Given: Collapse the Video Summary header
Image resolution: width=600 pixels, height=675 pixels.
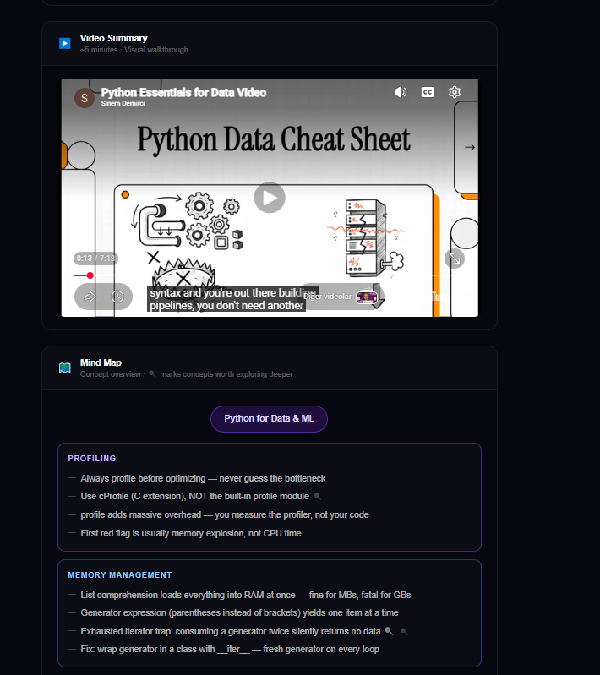Looking at the screenshot, I should (270, 43).
